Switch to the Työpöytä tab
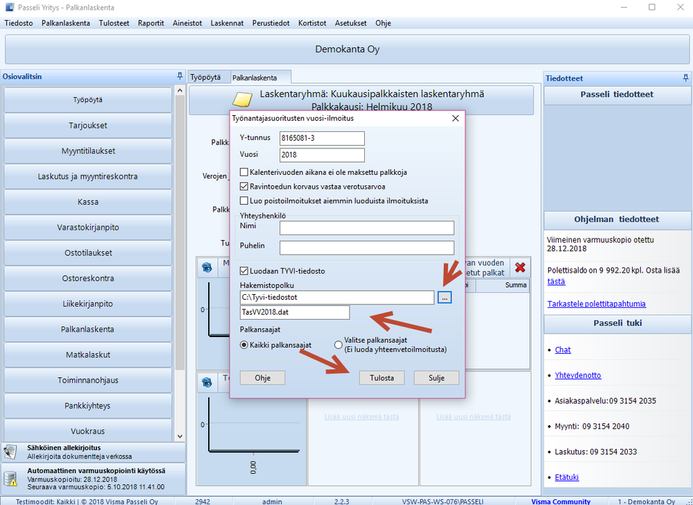The height and width of the screenshot is (505, 693). click(209, 77)
